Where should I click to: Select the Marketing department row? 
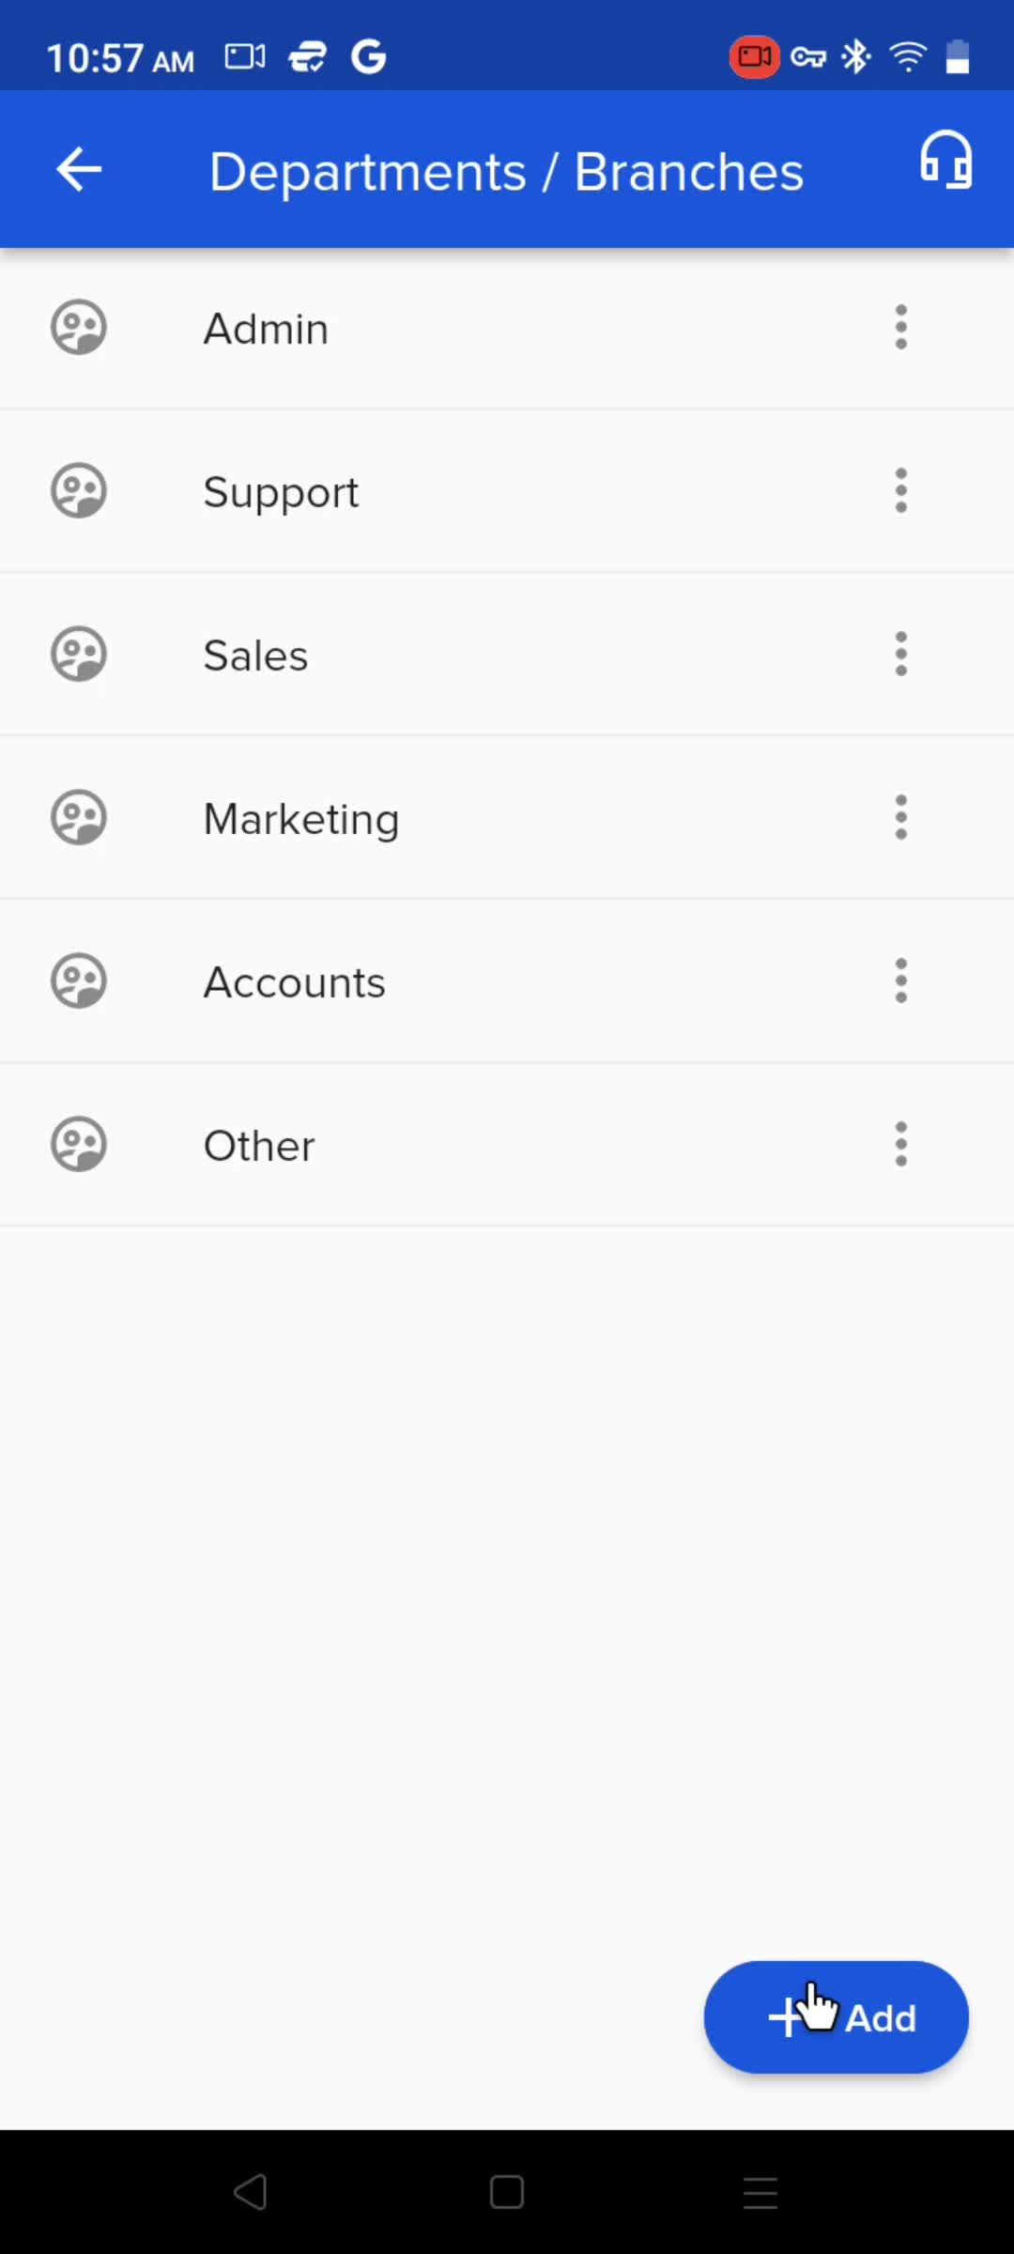pos(507,818)
